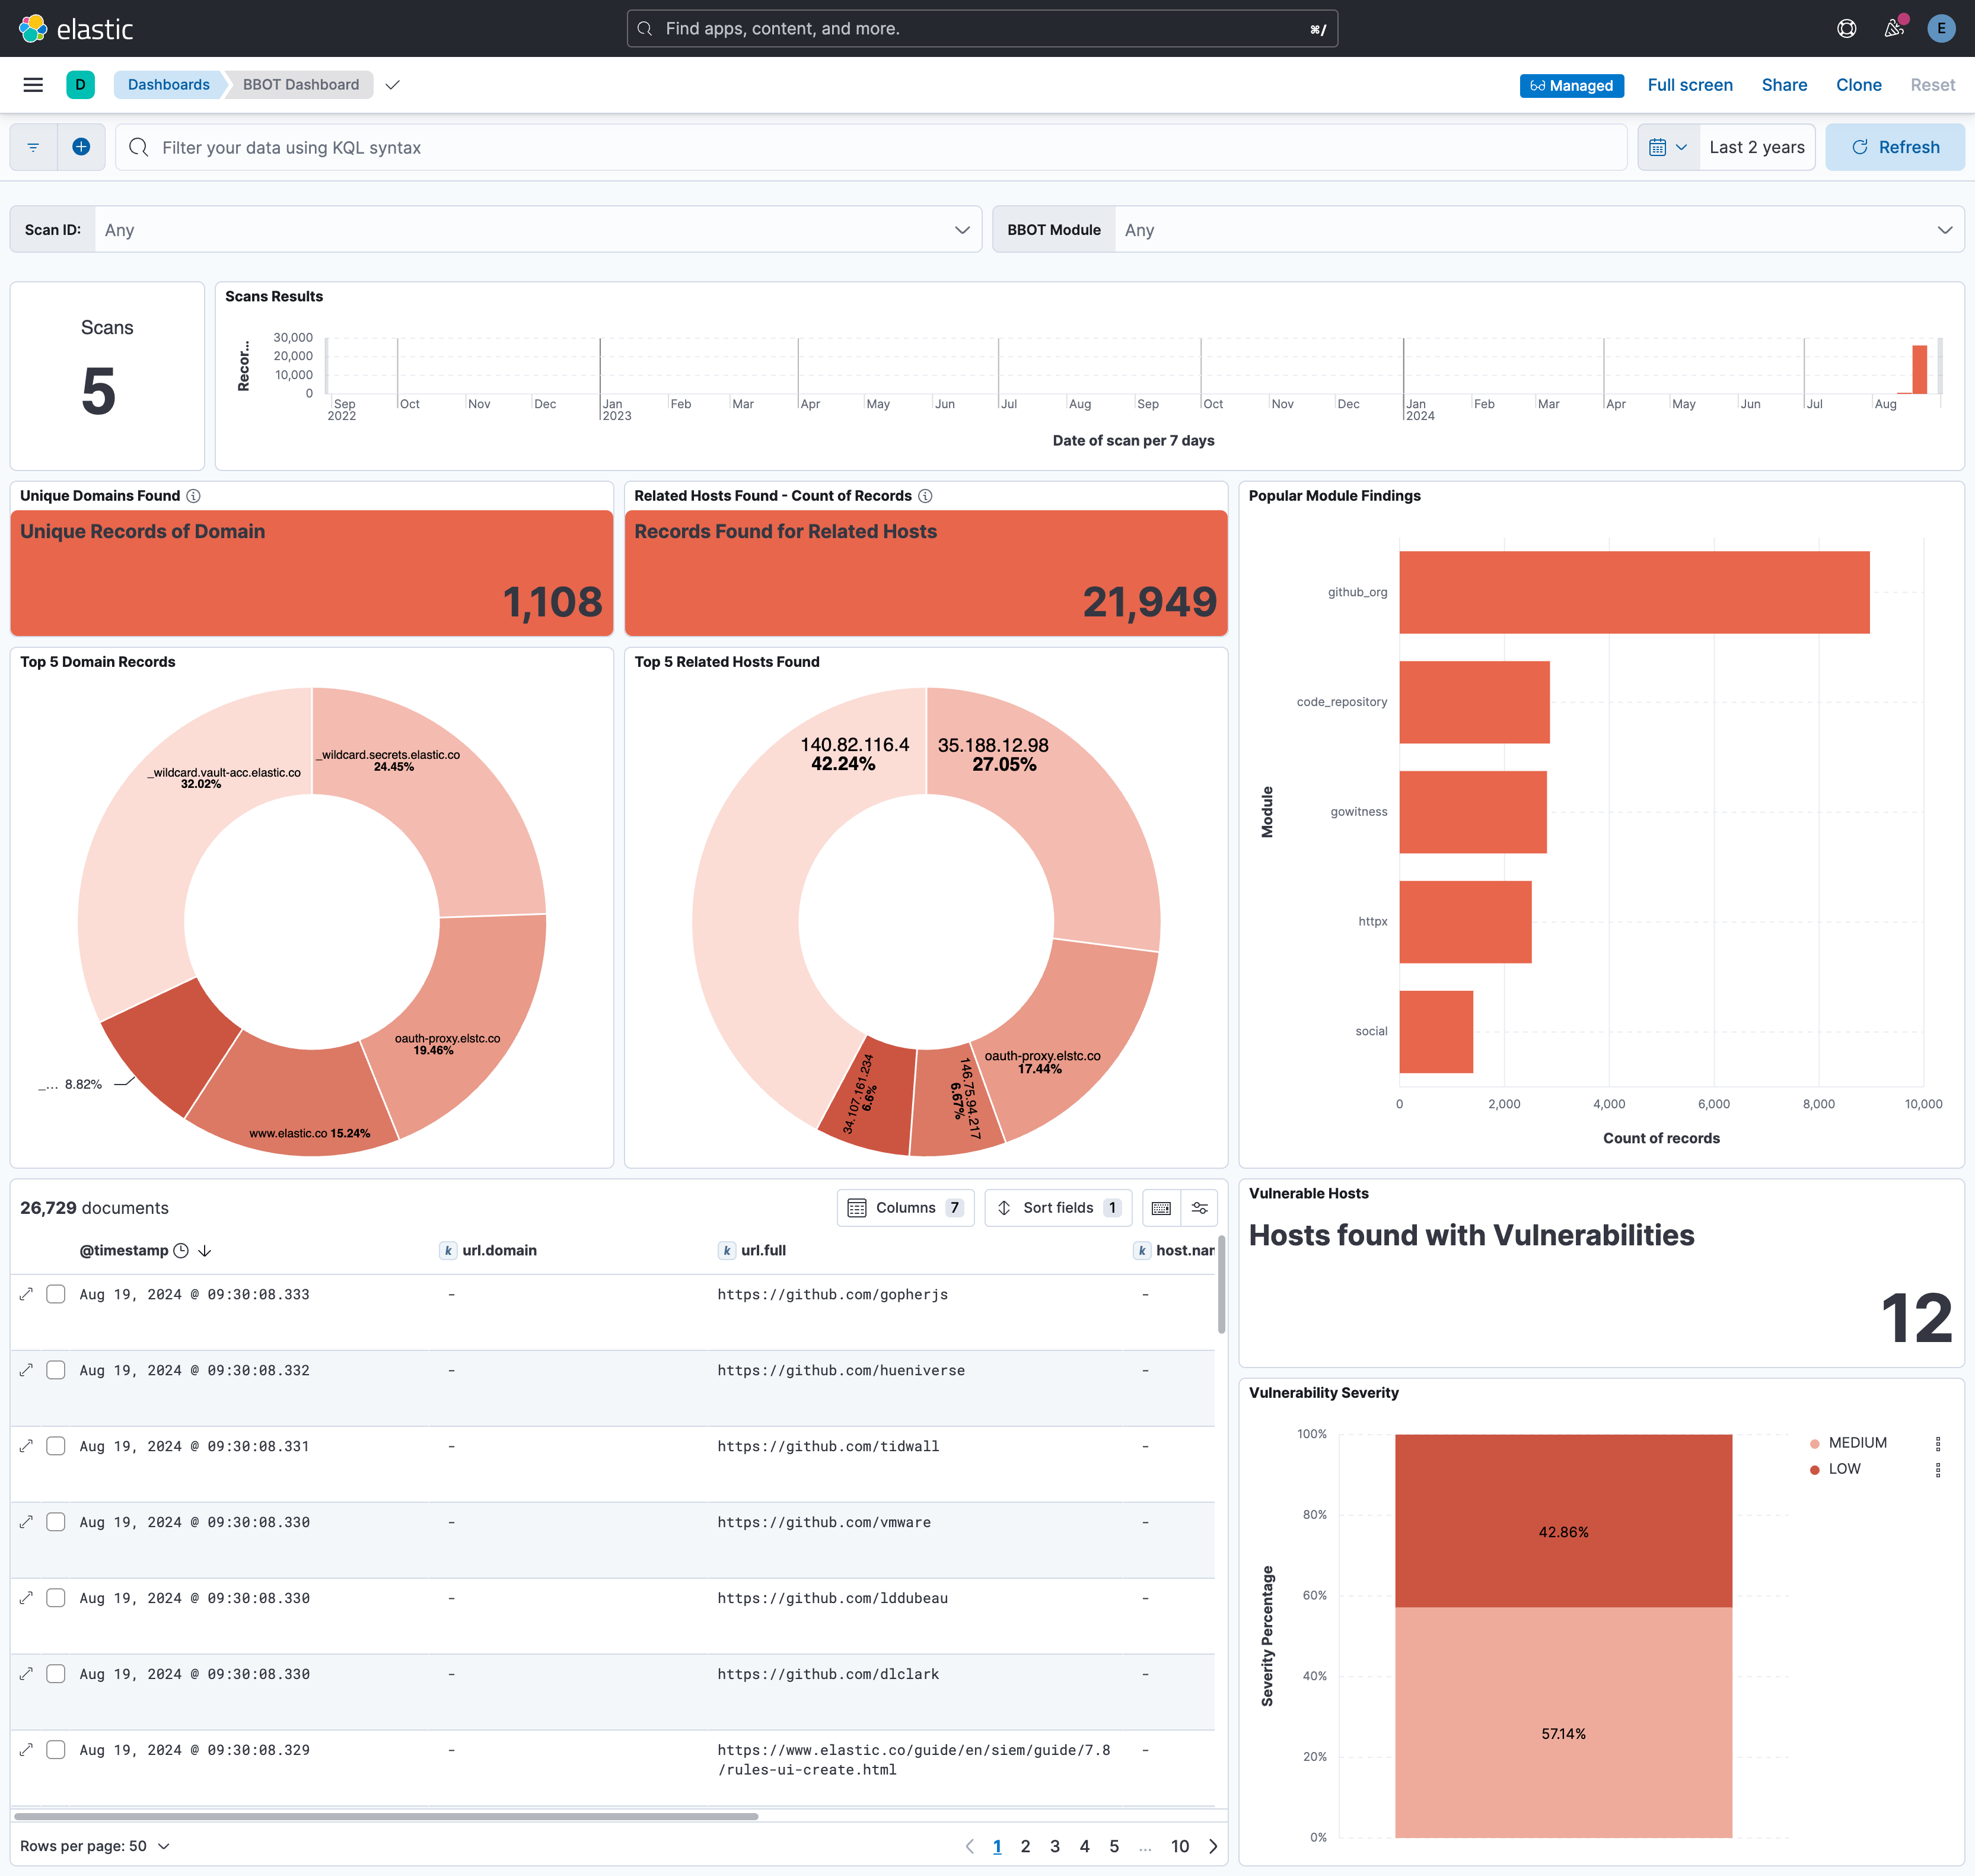Click the LOW legend color dot
The height and width of the screenshot is (1876, 1975).
(x=1814, y=1470)
